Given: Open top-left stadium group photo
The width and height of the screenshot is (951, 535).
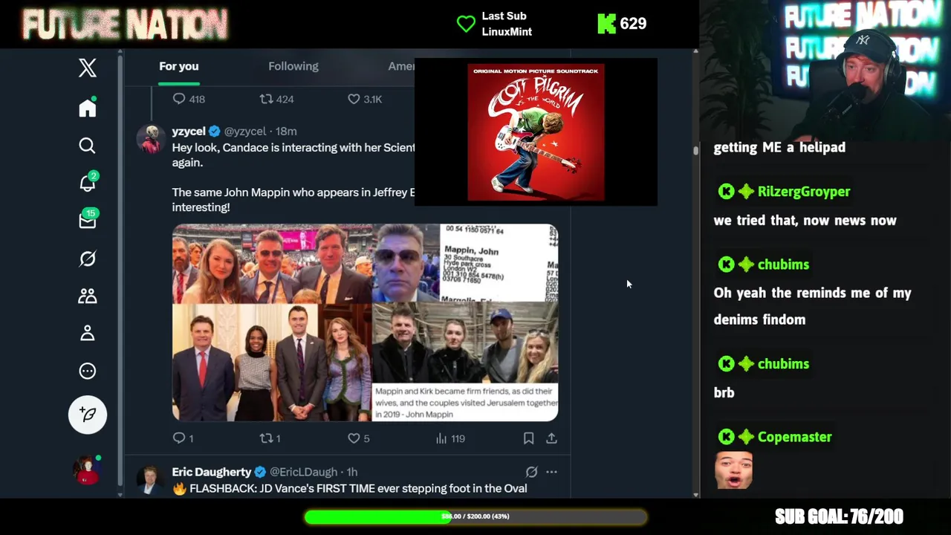Looking at the screenshot, I should point(272,264).
